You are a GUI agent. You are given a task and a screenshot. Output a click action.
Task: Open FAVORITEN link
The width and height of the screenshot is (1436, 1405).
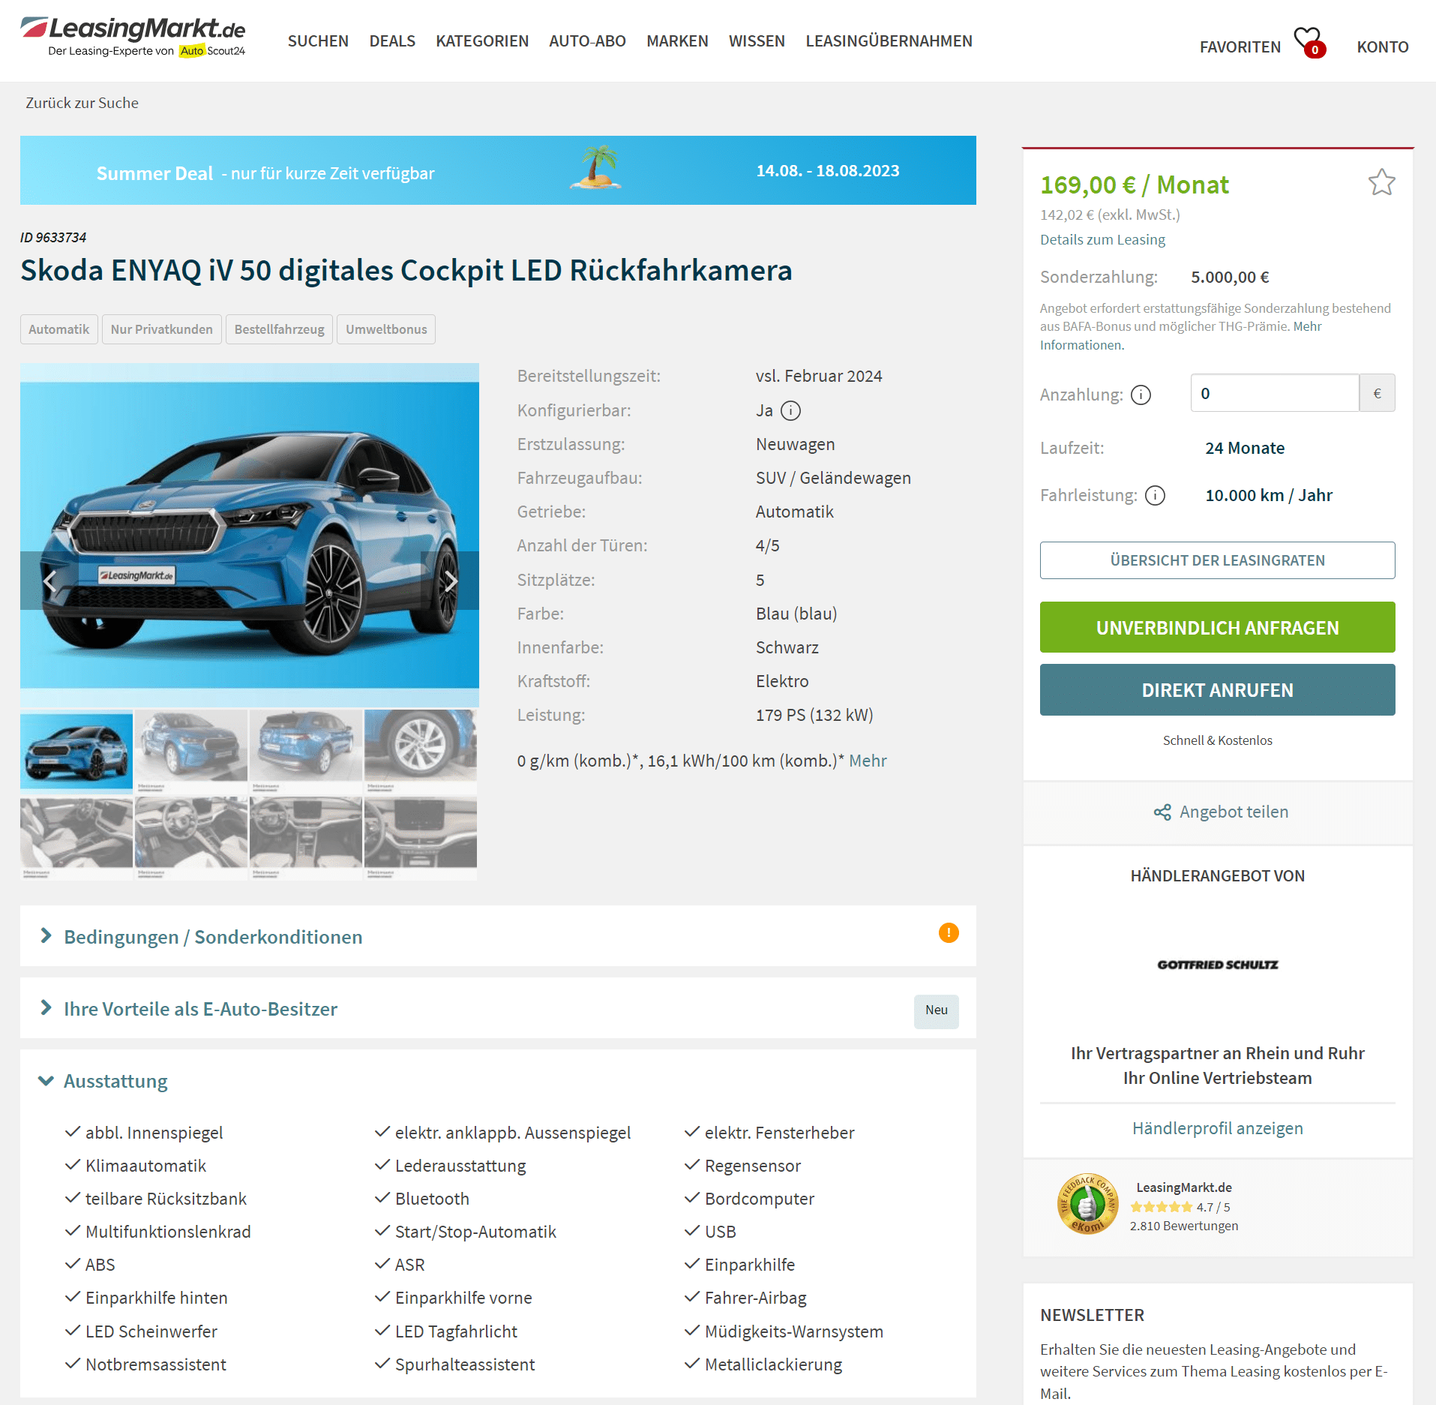(x=1240, y=47)
